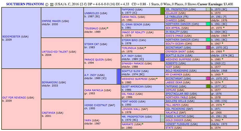Open FALL ASPEN link
241x131 pixels.
tap(173, 105)
